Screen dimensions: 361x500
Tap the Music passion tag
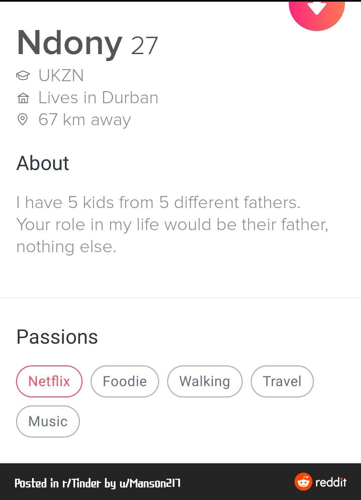click(48, 422)
